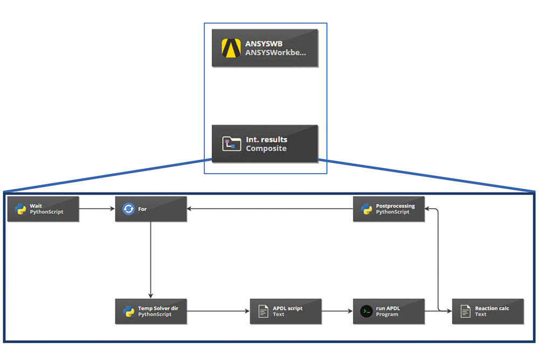539x348 pixels.
Task: Click the connector arrow from Wait to For
Action: [97, 209]
